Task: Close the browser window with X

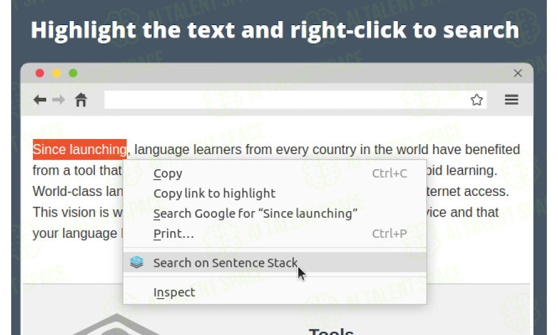Action: (x=518, y=73)
